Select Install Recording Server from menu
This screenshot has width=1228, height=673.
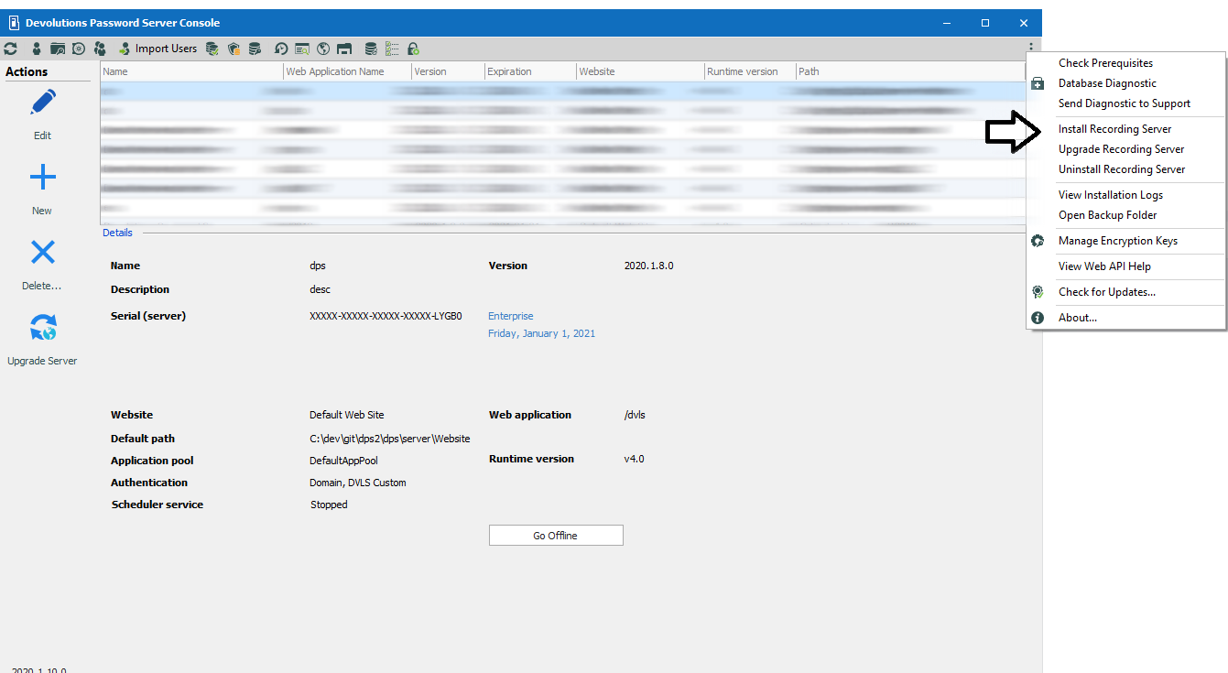pyautogui.click(x=1114, y=129)
